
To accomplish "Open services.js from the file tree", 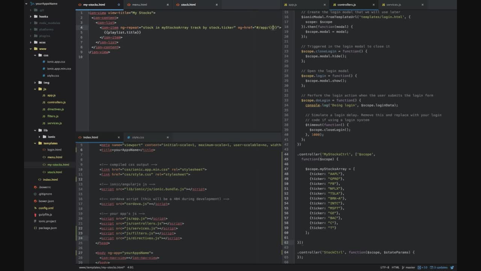I will [54, 123].
